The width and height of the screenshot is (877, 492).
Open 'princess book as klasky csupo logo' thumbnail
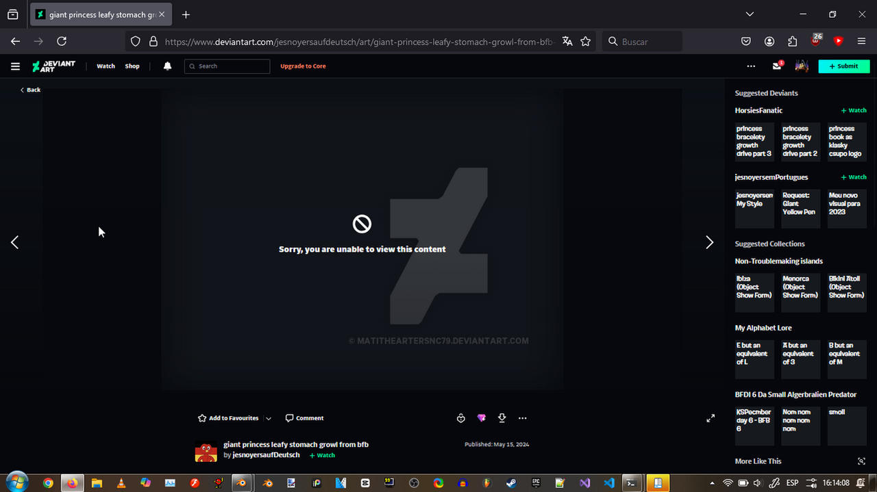(x=847, y=142)
